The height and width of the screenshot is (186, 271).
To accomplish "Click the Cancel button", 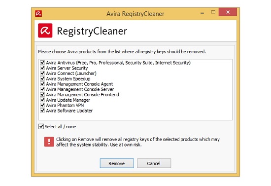I will pyautogui.click(x=154, y=163).
